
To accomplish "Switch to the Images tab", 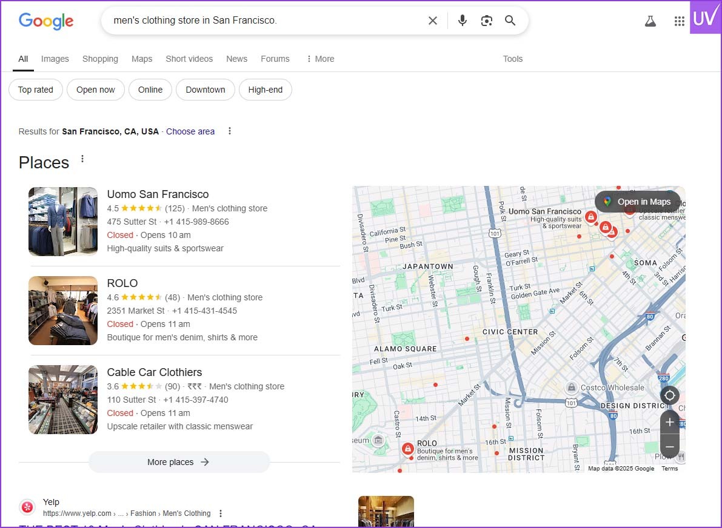I will 55,59.
